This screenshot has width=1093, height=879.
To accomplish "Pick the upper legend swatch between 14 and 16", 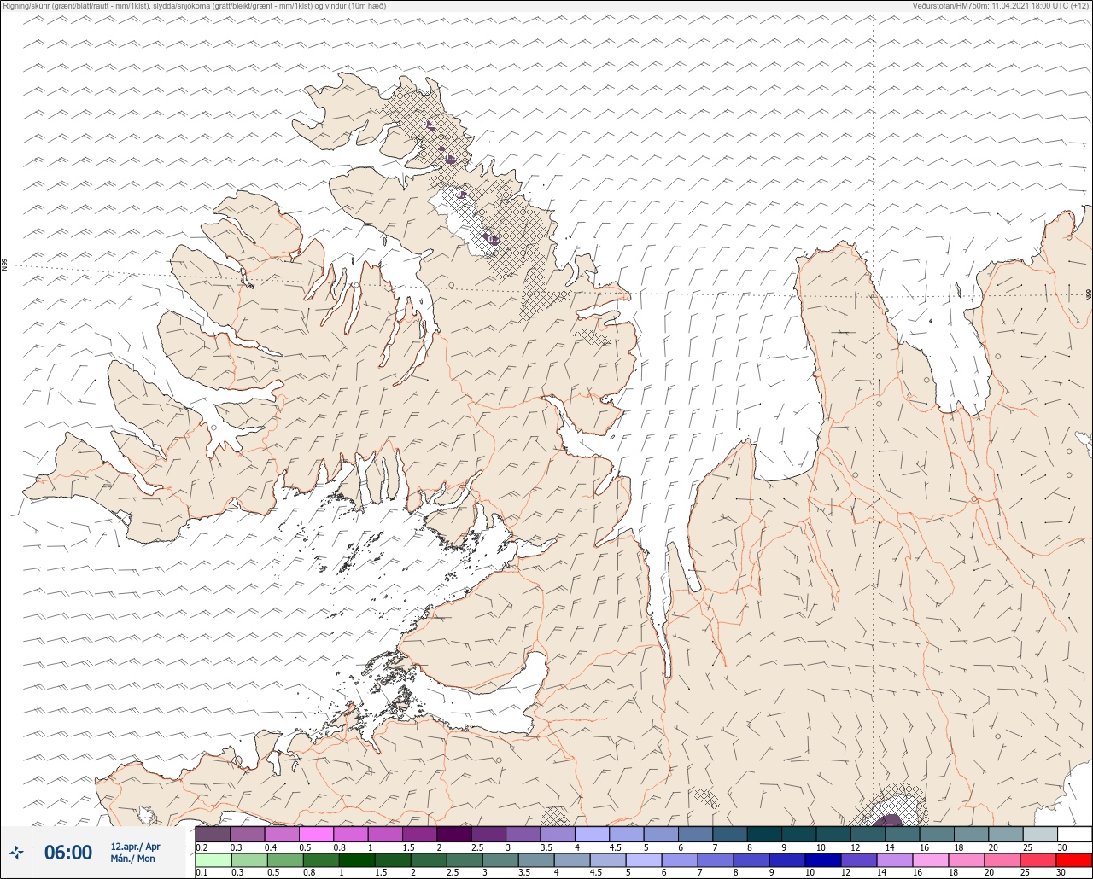I will click(x=902, y=834).
